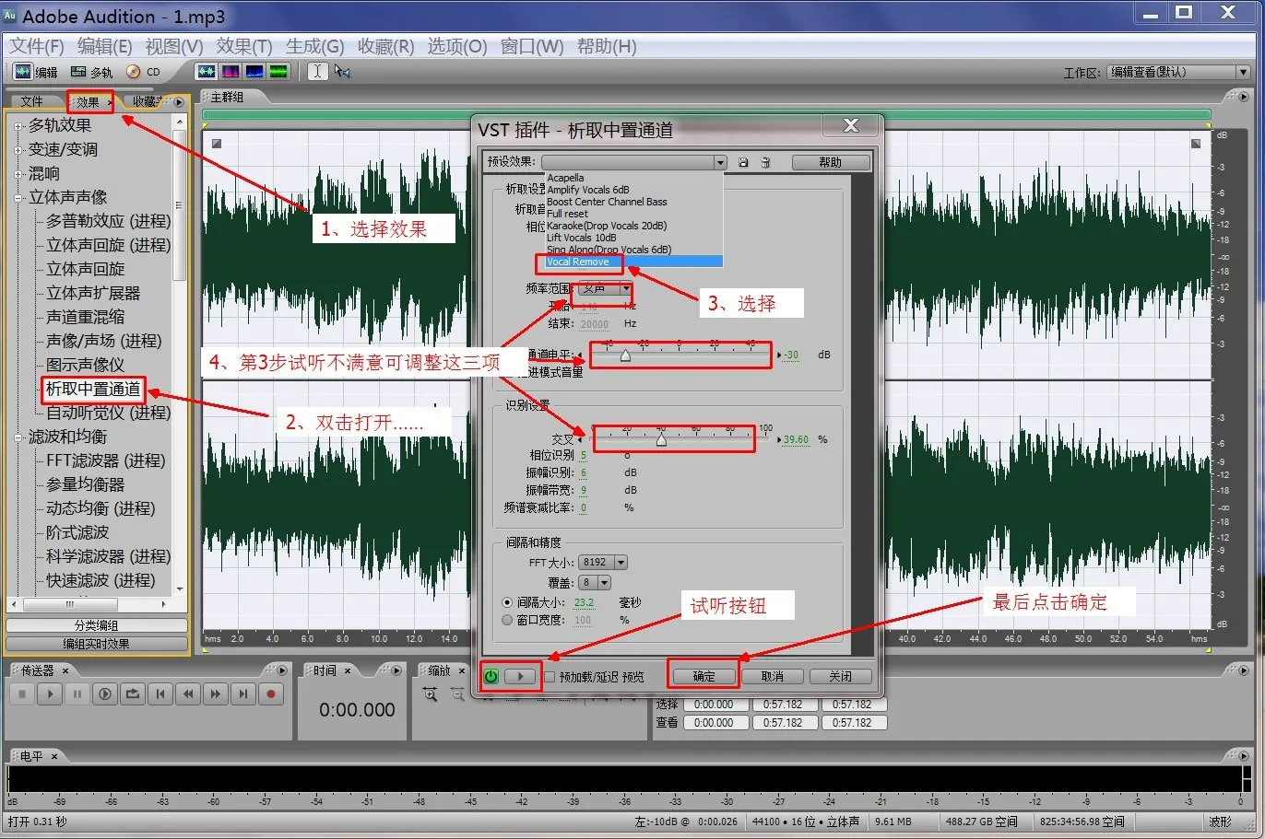1265x839 pixels.
Task: Open the 覆盖 overlap dropdown
Action: 604,583
